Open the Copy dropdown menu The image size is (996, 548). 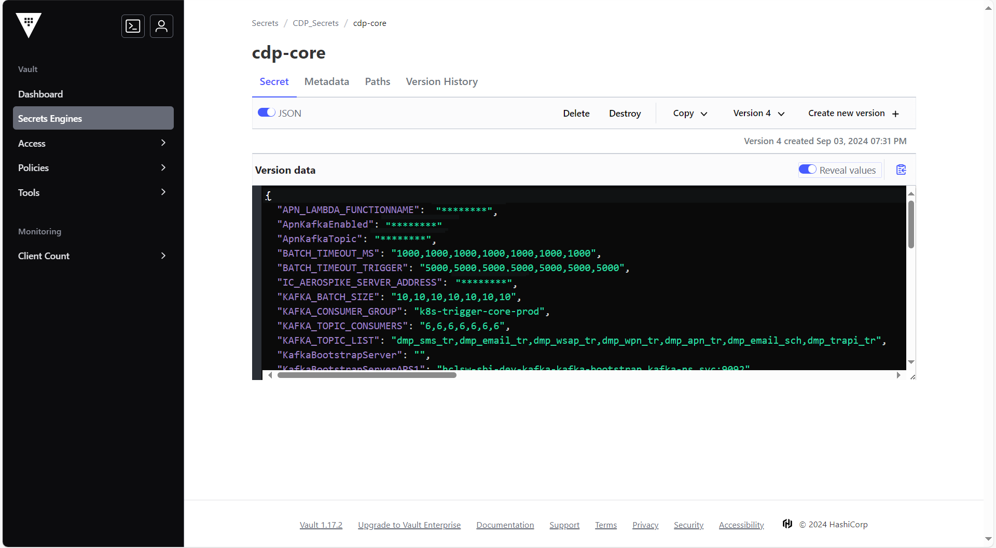(689, 113)
